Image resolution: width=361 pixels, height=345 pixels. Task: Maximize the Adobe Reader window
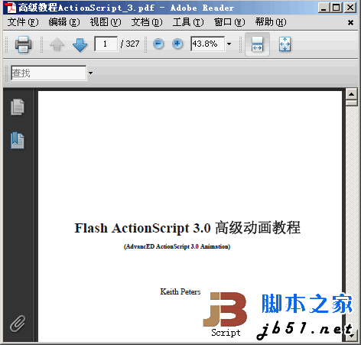click(x=337, y=8)
